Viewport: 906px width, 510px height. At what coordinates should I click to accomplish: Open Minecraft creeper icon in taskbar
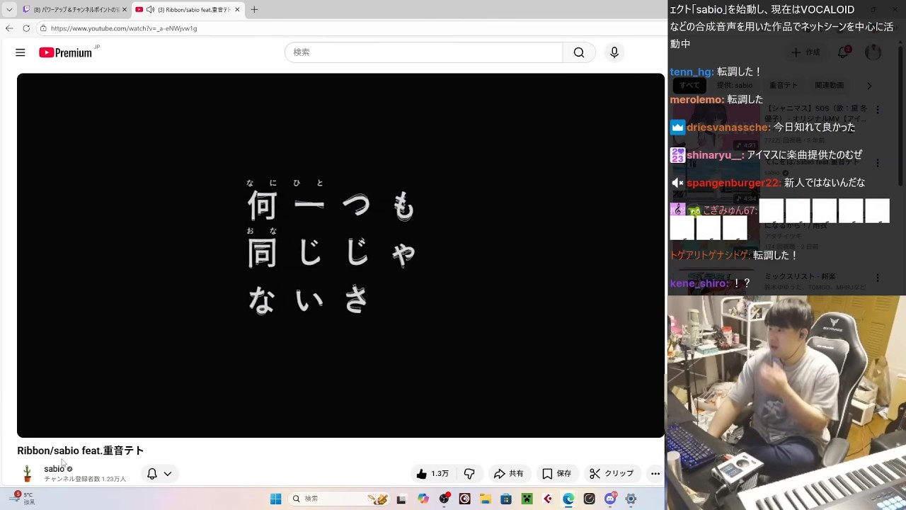(527, 499)
